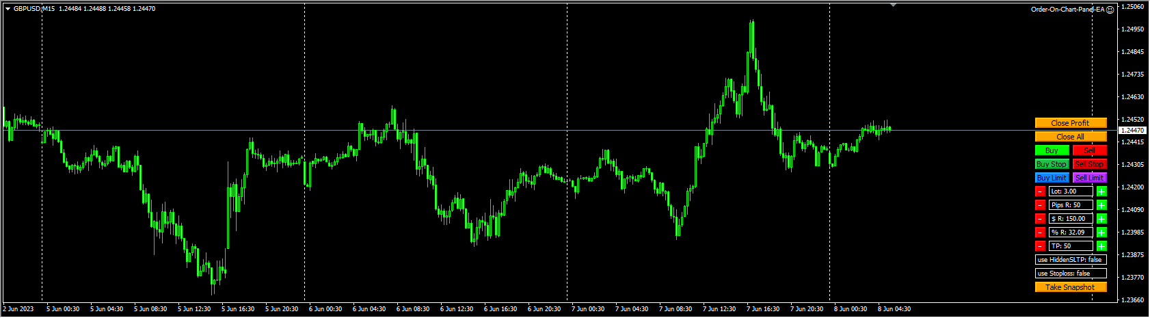This screenshot has height=318, width=1150.
Task: Place a market Sell order
Action: coord(1090,150)
